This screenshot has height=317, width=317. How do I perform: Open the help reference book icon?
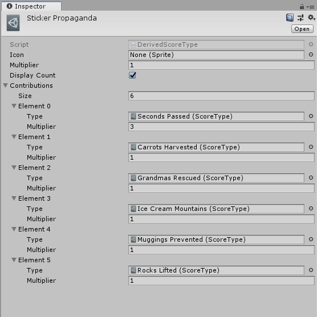click(290, 18)
